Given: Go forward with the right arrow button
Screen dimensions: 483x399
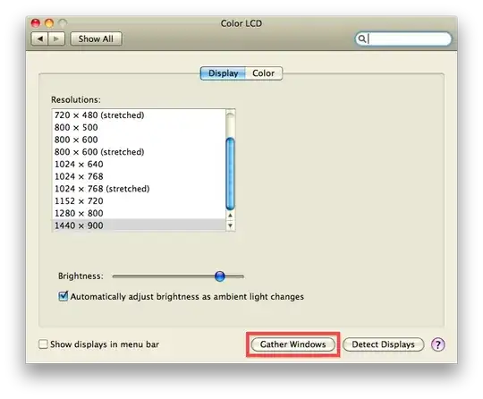Looking at the screenshot, I should pyautogui.click(x=56, y=38).
